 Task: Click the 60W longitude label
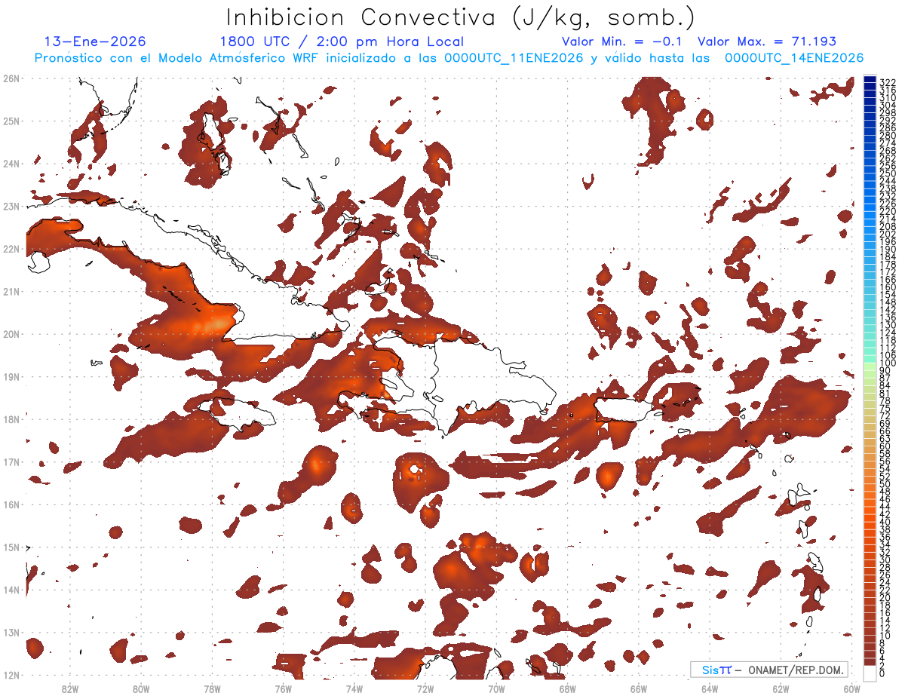(851, 688)
